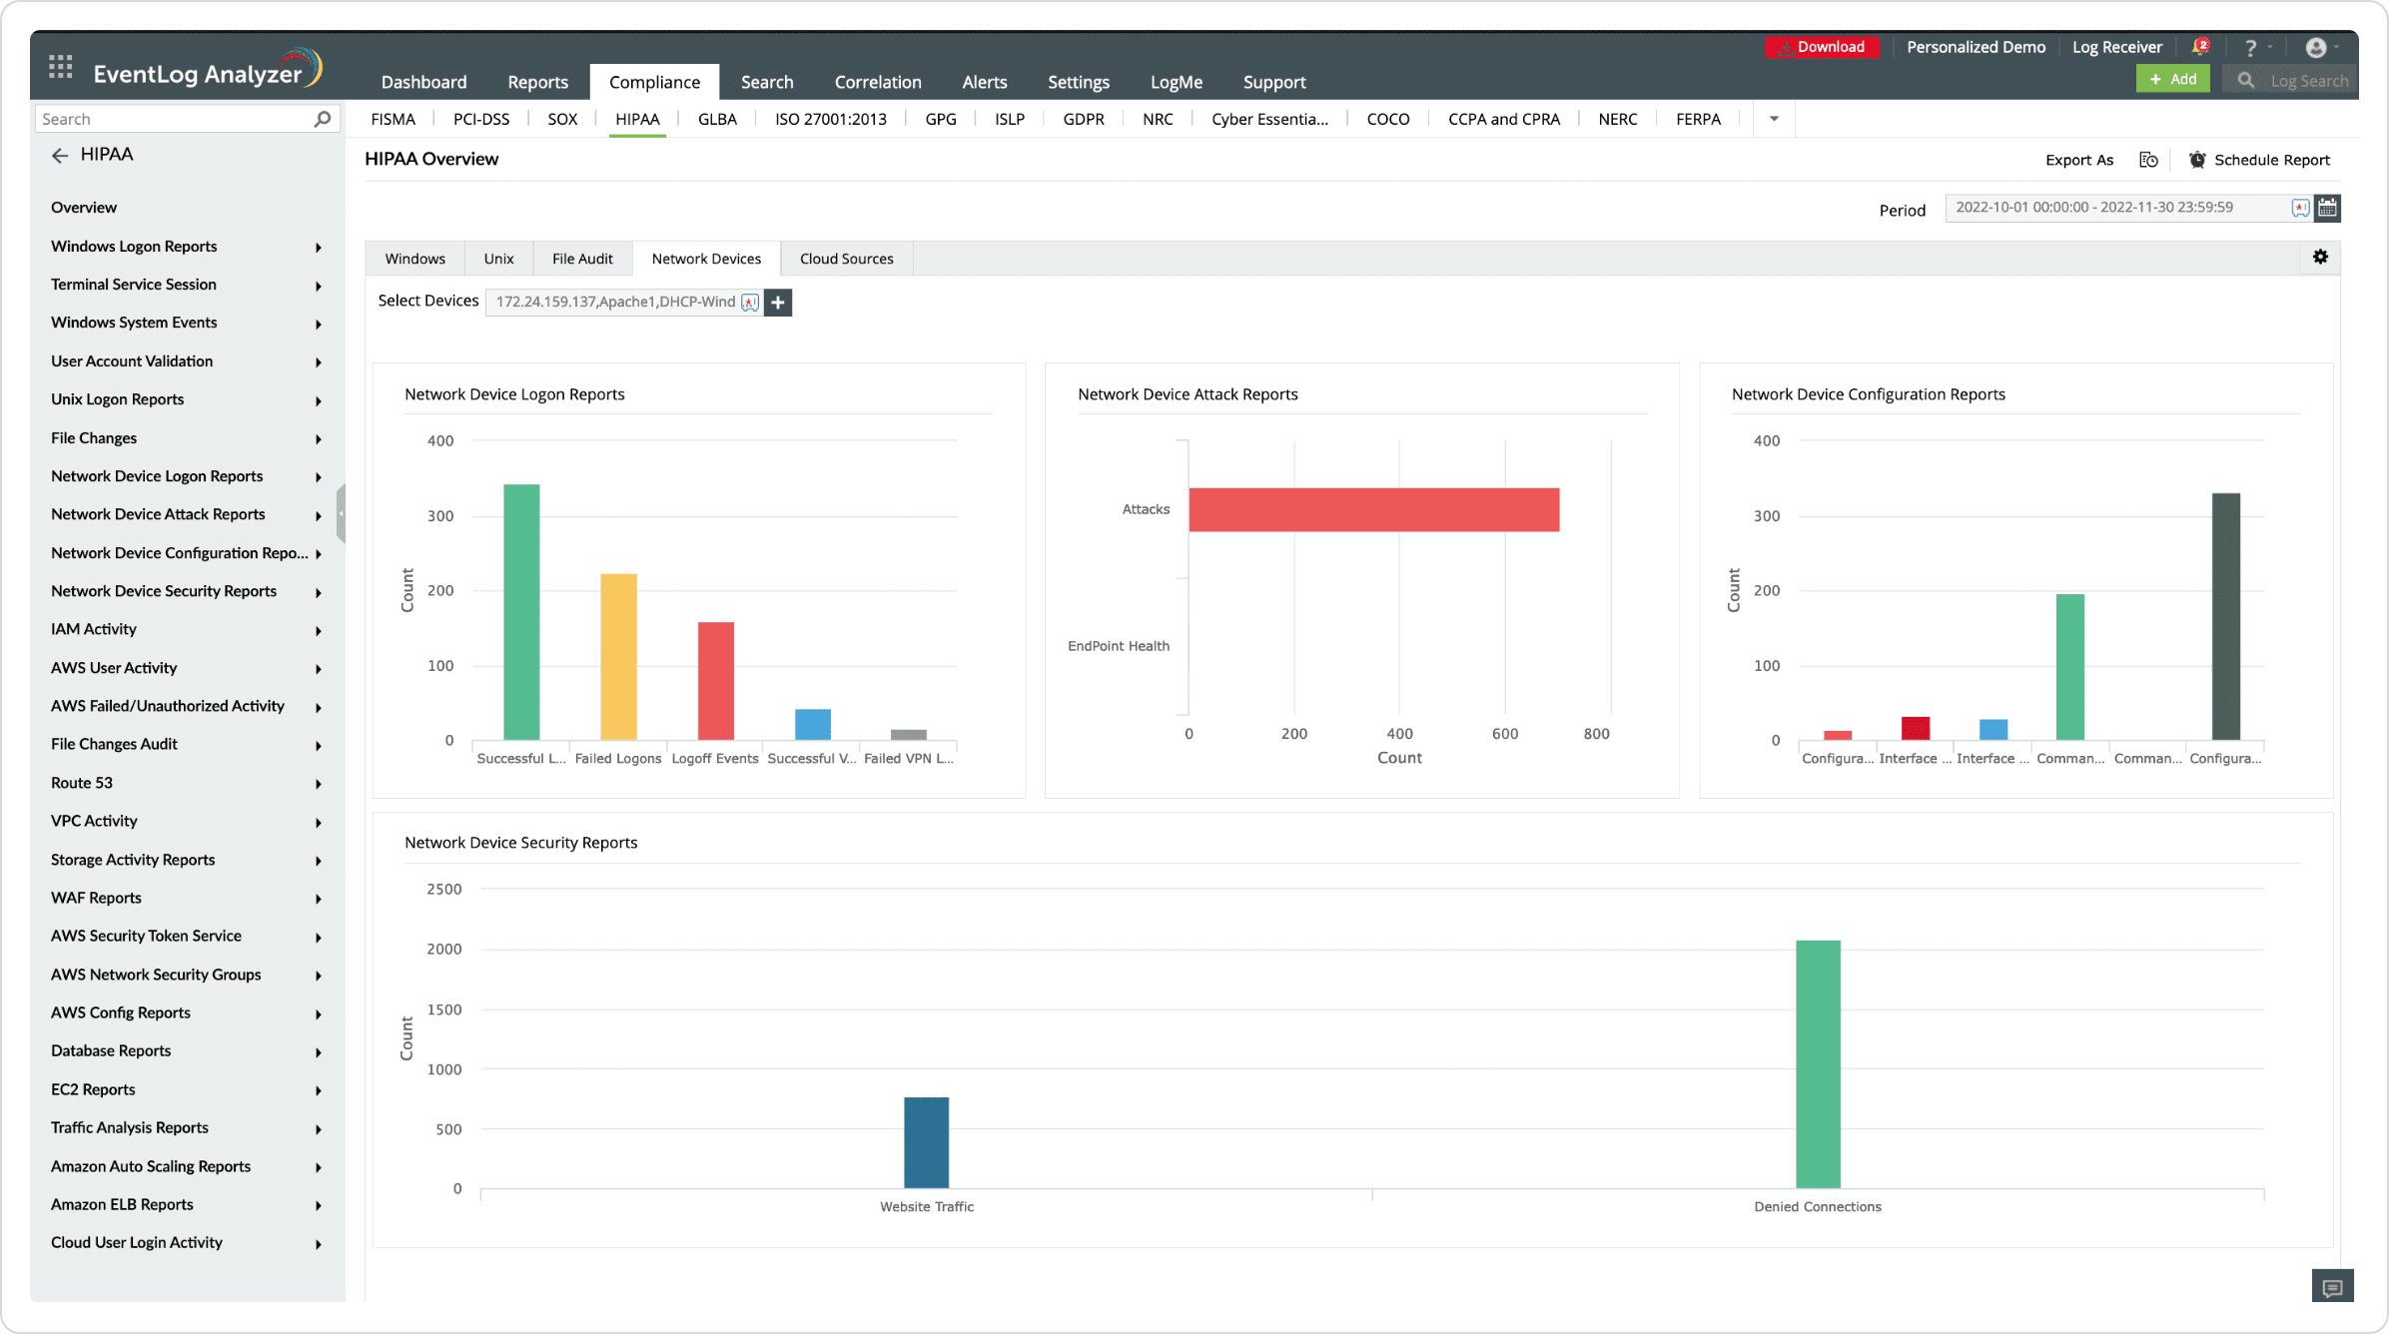Open the user profile avatar menu
2389x1334 pixels.
tap(2316, 47)
